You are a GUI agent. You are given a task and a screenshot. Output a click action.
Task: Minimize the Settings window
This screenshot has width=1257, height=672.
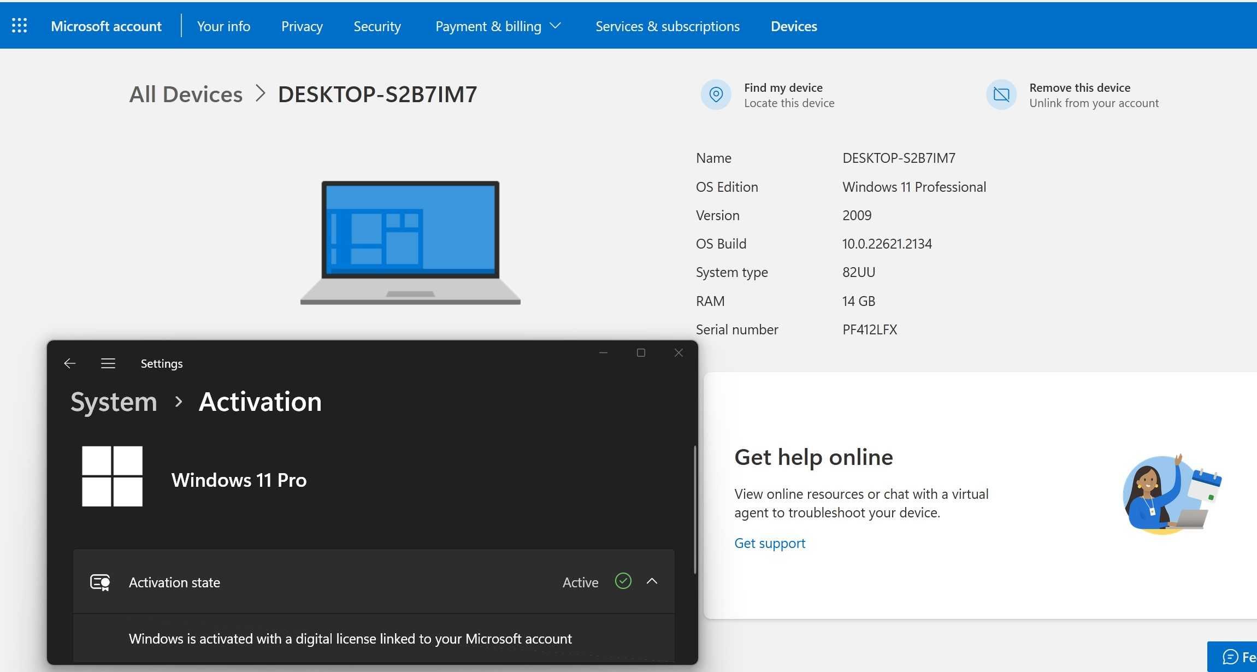(x=603, y=353)
